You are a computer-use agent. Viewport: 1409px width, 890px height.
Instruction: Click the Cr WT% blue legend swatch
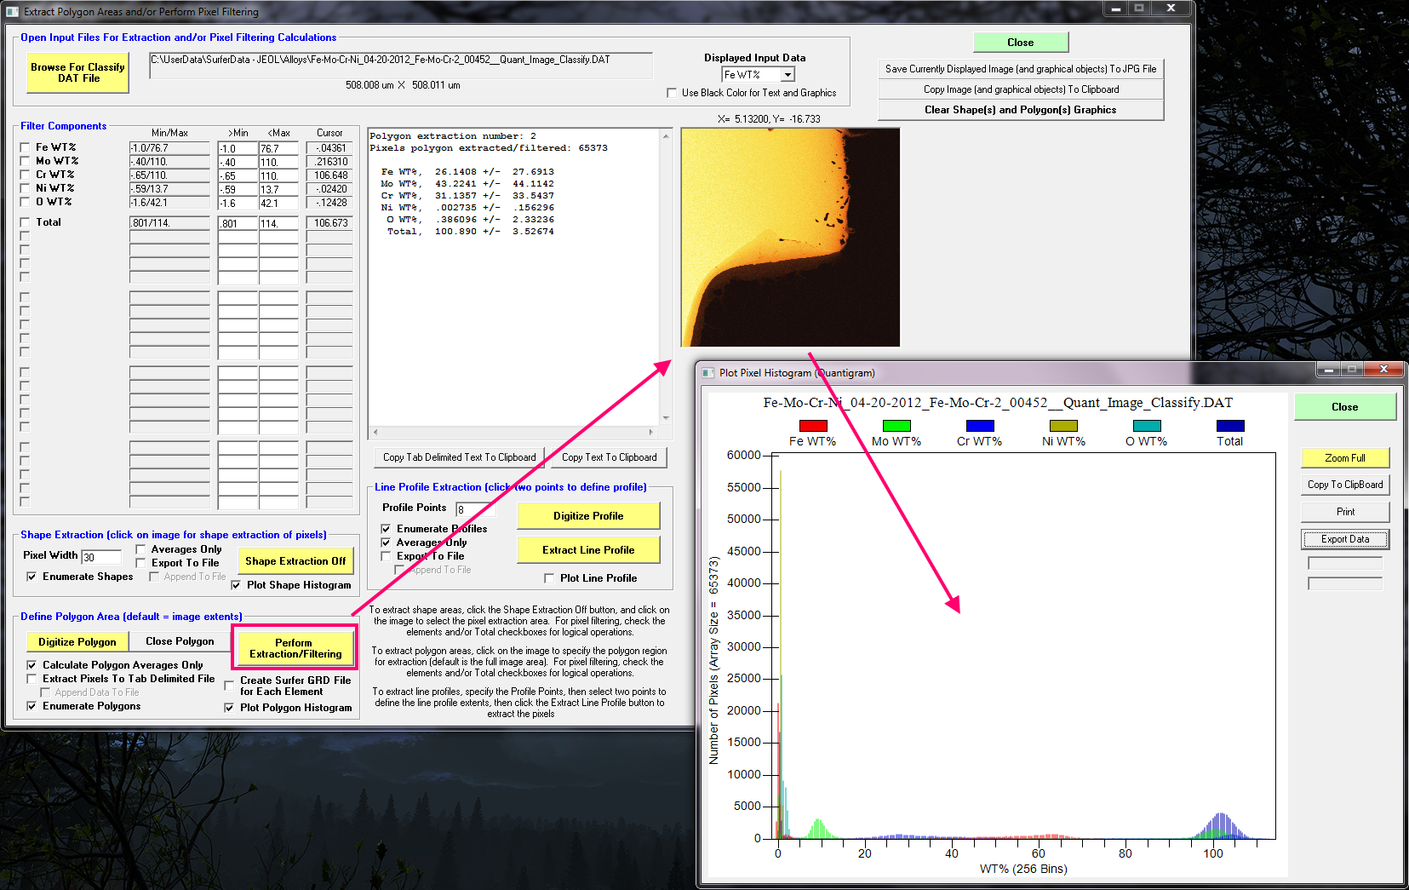click(980, 425)
